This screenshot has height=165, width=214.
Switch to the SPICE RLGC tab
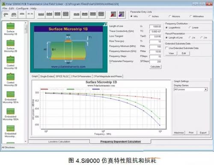pos(62,76)
